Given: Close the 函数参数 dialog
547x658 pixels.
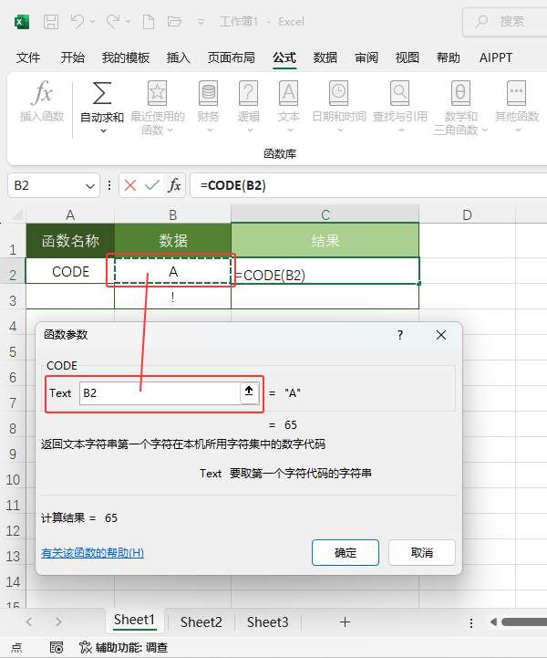Looking at the screenshot, I should click(x=441, y=335).
